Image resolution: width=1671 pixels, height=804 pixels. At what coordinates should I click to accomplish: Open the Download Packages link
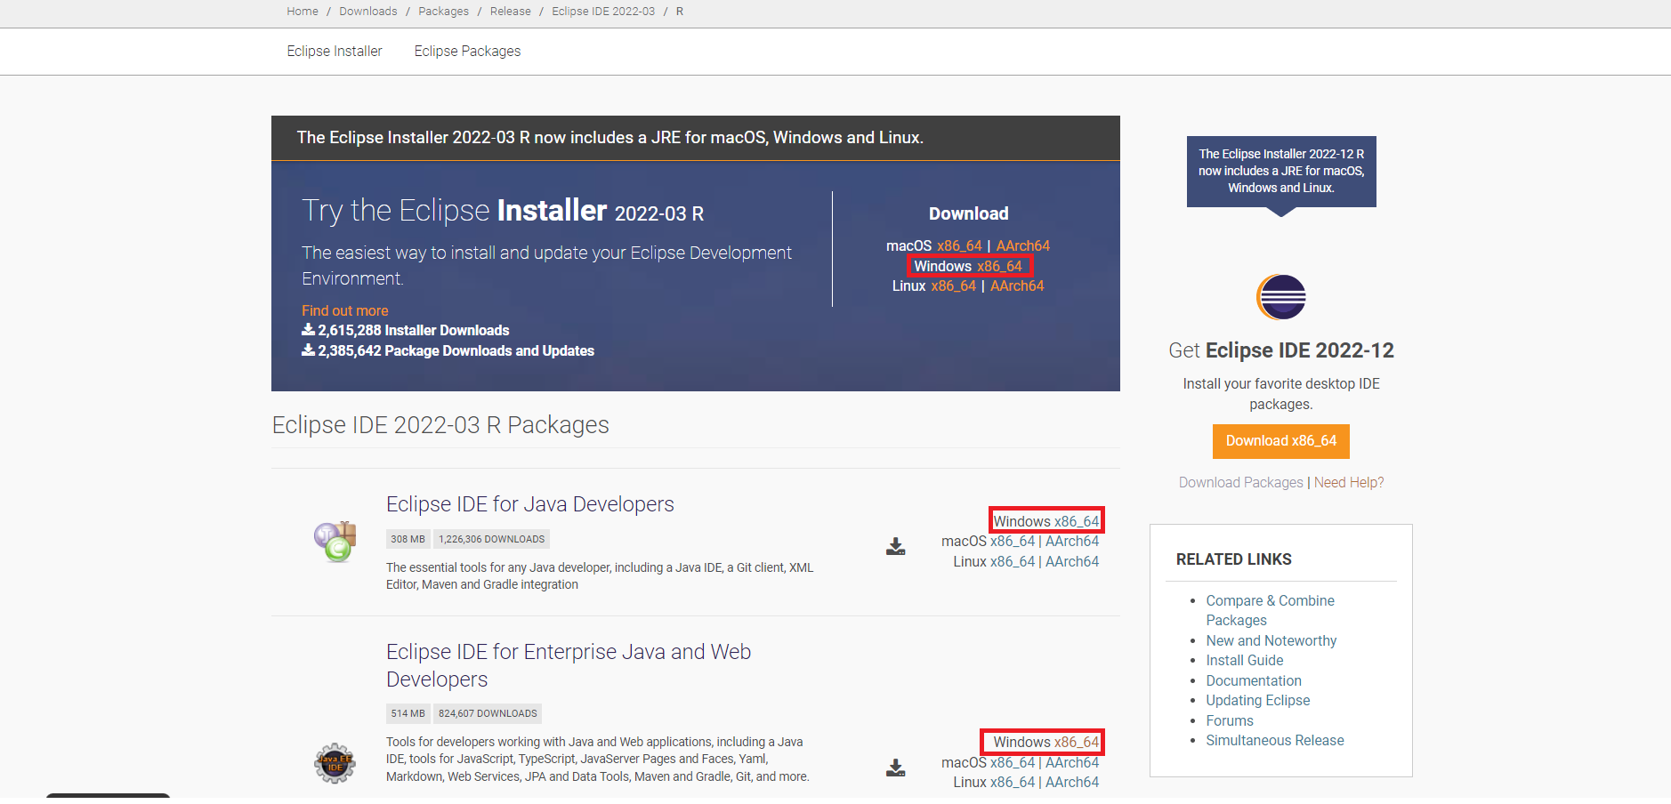tap(1241, 482)
